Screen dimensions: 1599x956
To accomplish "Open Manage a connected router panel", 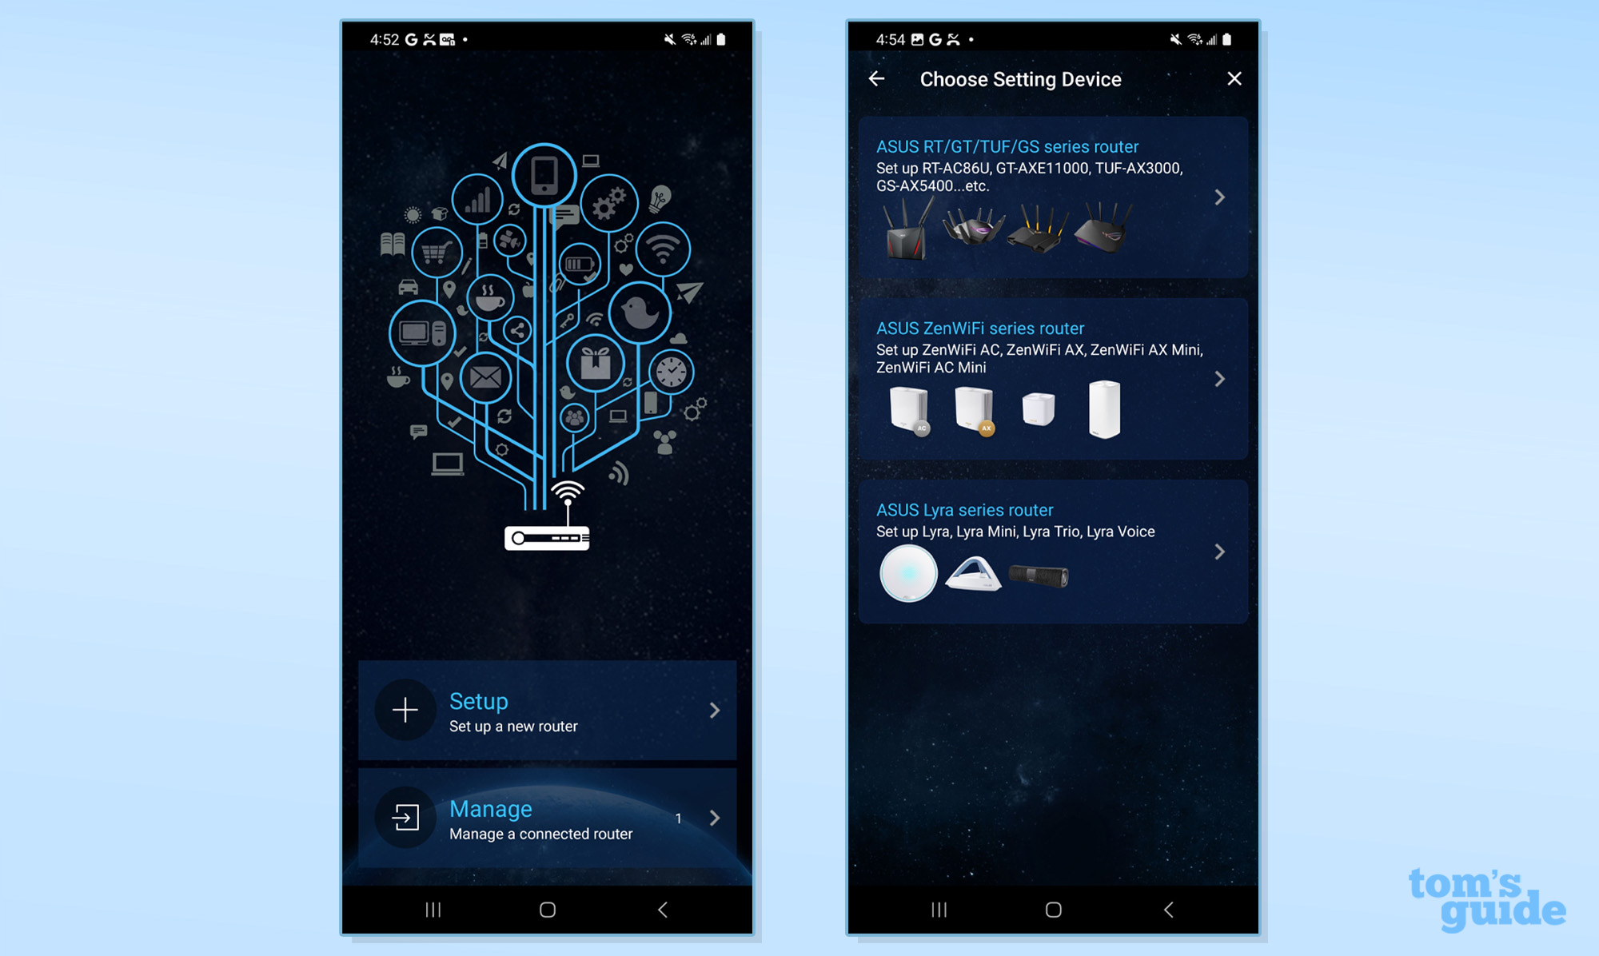I will tap(552, 817).
